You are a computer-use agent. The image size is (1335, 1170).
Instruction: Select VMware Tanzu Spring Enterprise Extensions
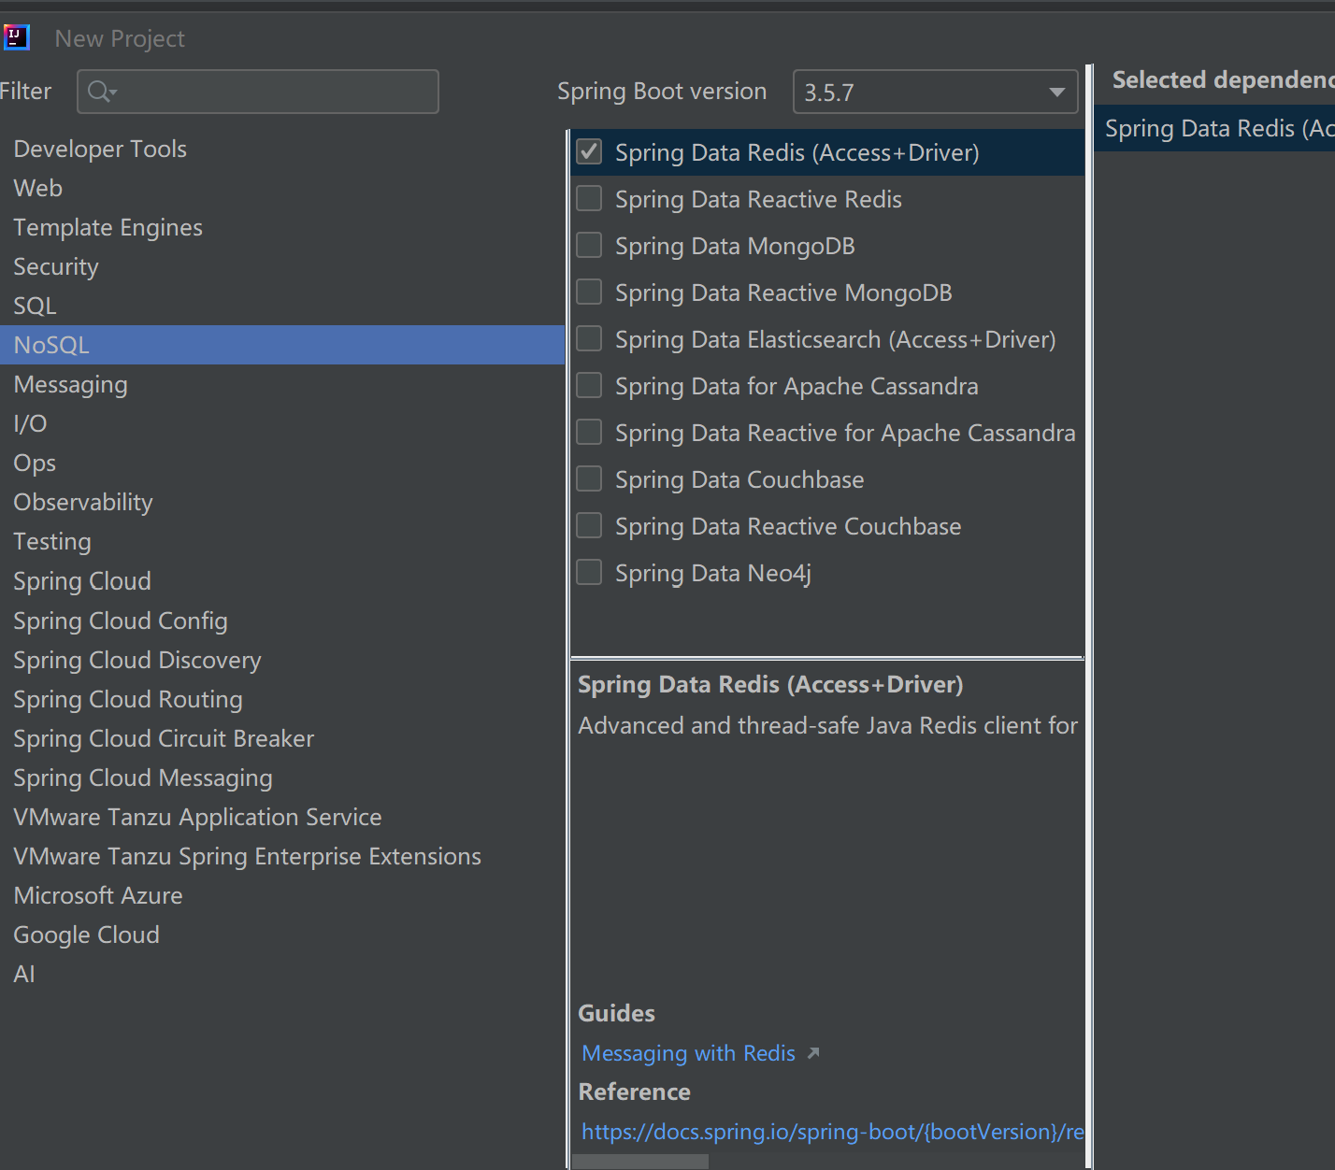[x=282, y=856]
